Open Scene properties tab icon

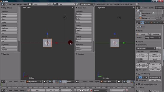pyautogui.click(x=145, y=22)
